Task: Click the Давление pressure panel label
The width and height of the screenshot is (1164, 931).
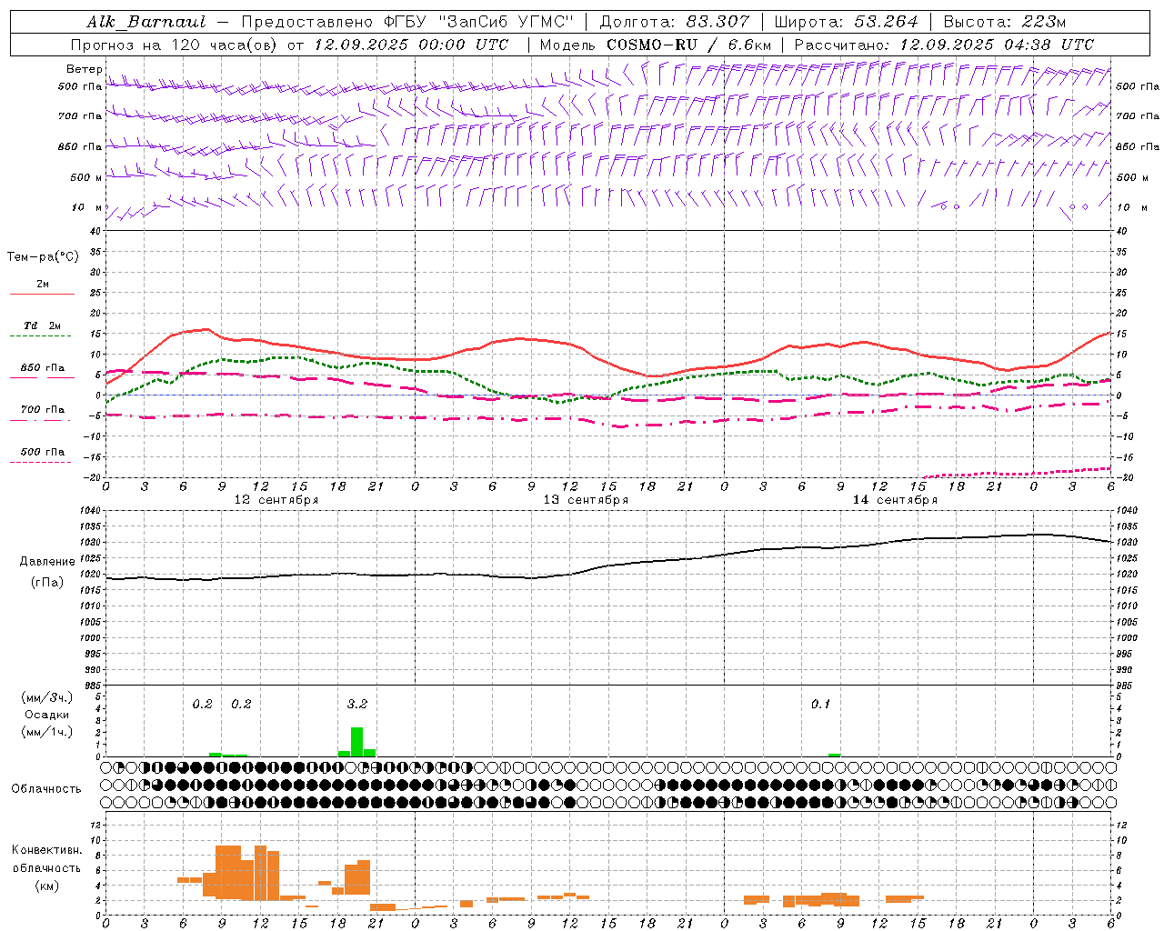Action: (x=47, y=562)
